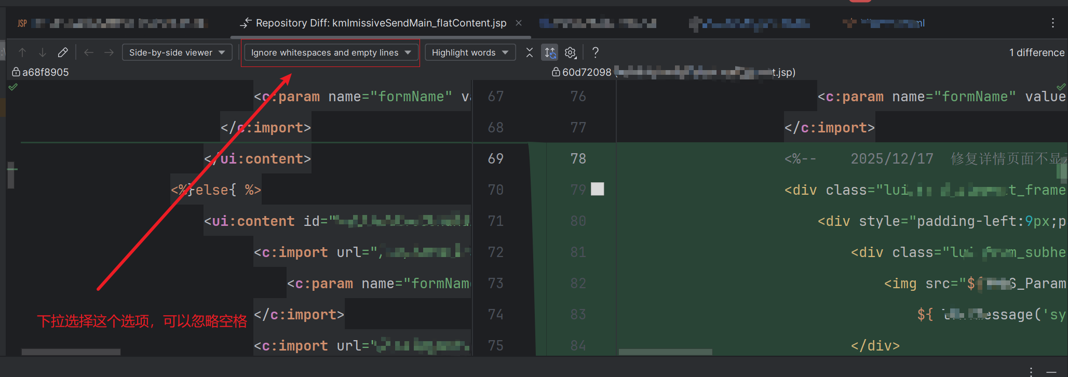Click the 2025/12/17 comment line
Image resolution: width=1068 pixels, height=377 pixels.
tap(925, 158)
